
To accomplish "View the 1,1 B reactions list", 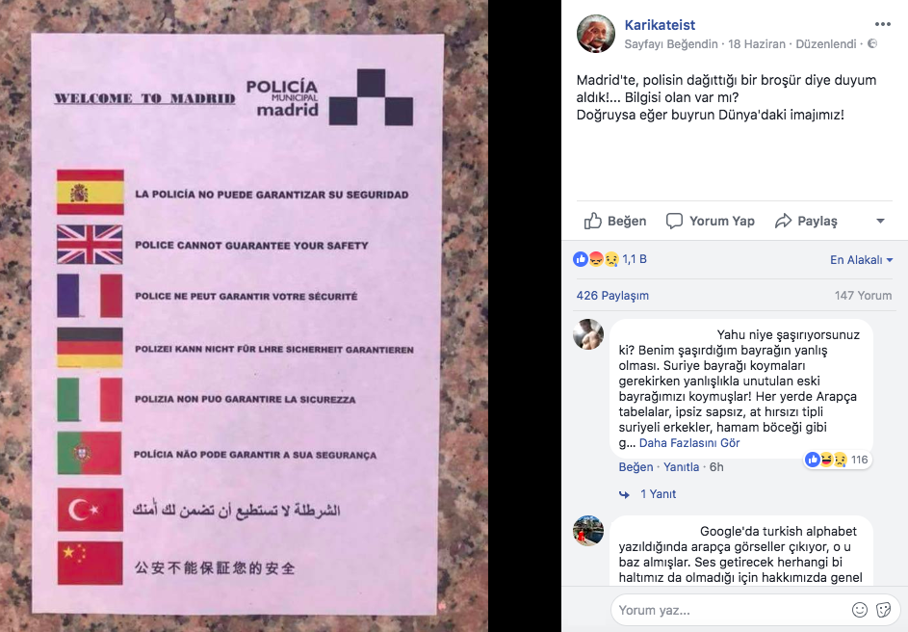I will click(610, 259).
